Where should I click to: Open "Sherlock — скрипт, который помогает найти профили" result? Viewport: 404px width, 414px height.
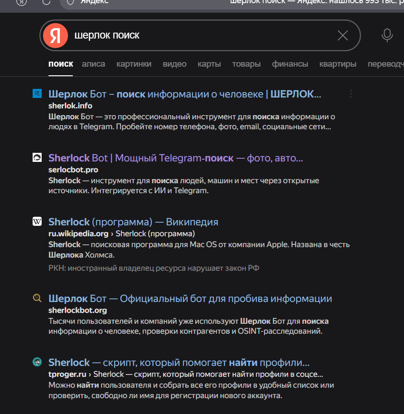tap(179, 362)
